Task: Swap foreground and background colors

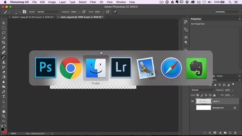Action: point(5,125)
